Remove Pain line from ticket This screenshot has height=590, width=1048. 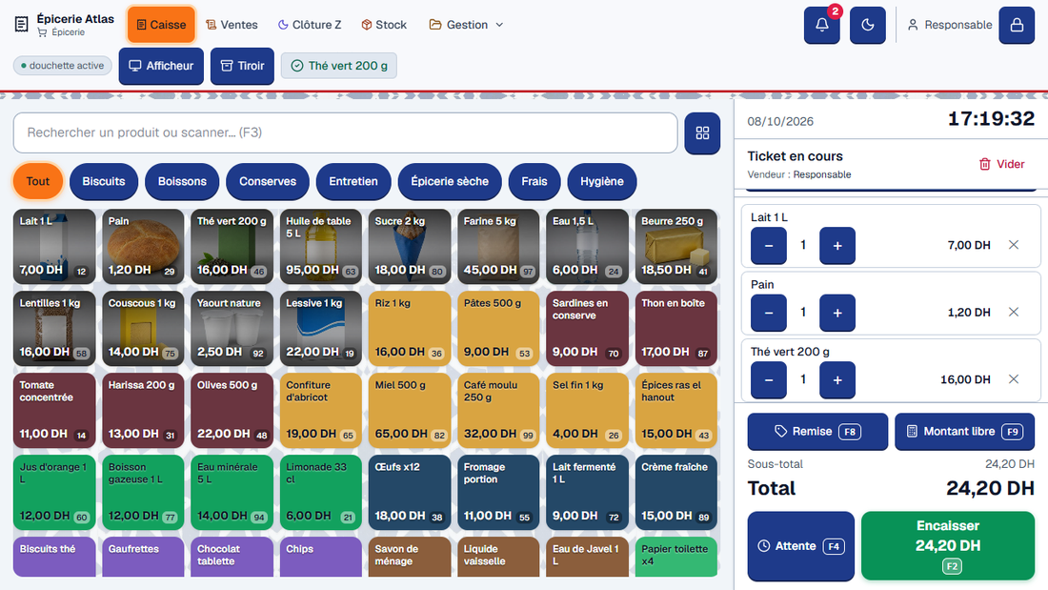click(x=1014, y=312)
